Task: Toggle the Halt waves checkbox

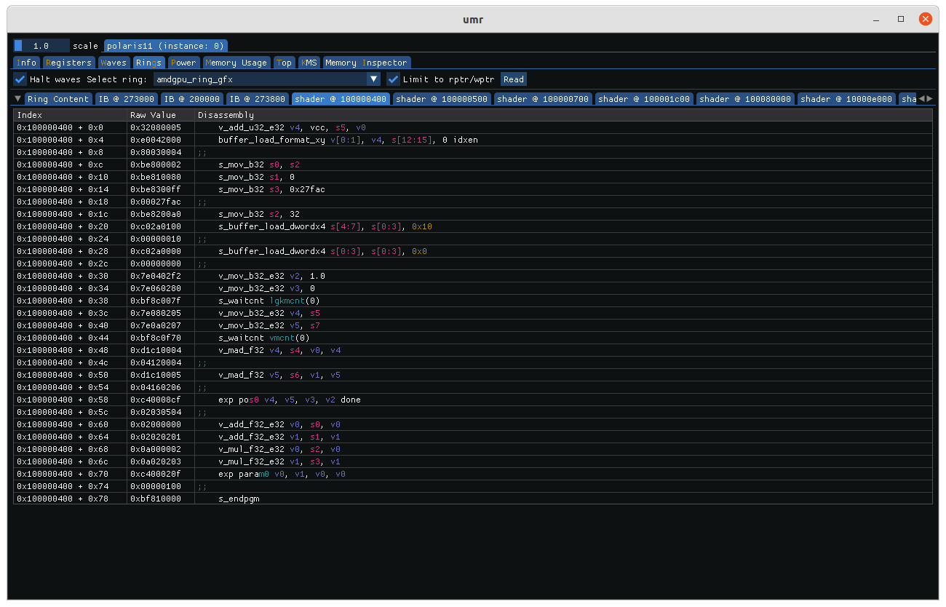Action: (x=20, y=79)
